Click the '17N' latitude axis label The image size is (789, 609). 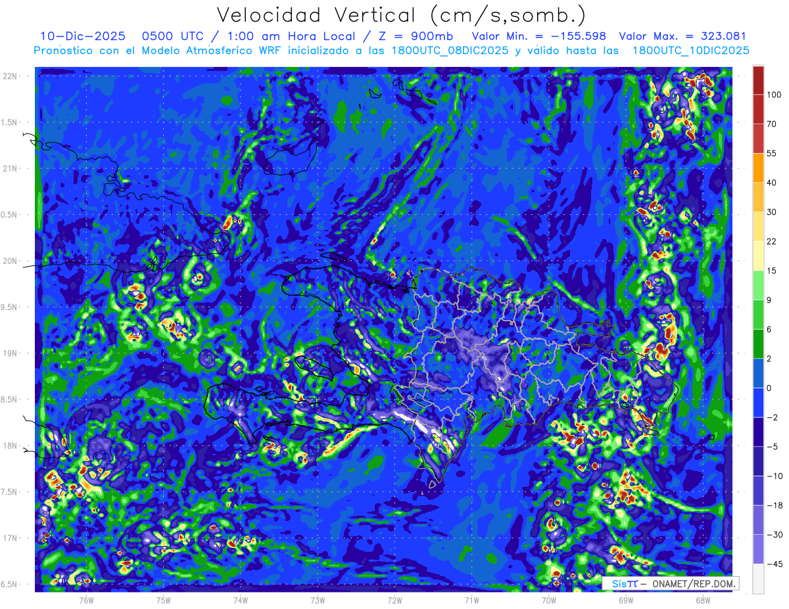[x=11, y=538]
